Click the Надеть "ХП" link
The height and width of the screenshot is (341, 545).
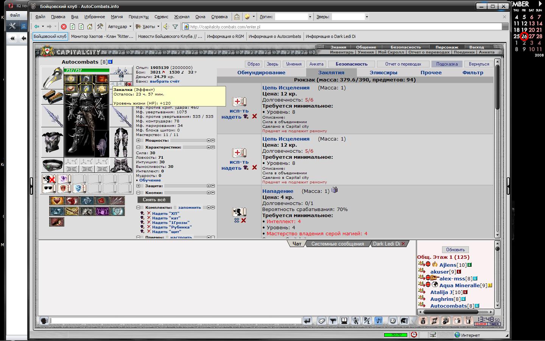pyautogui.click(x=166, y=213)
